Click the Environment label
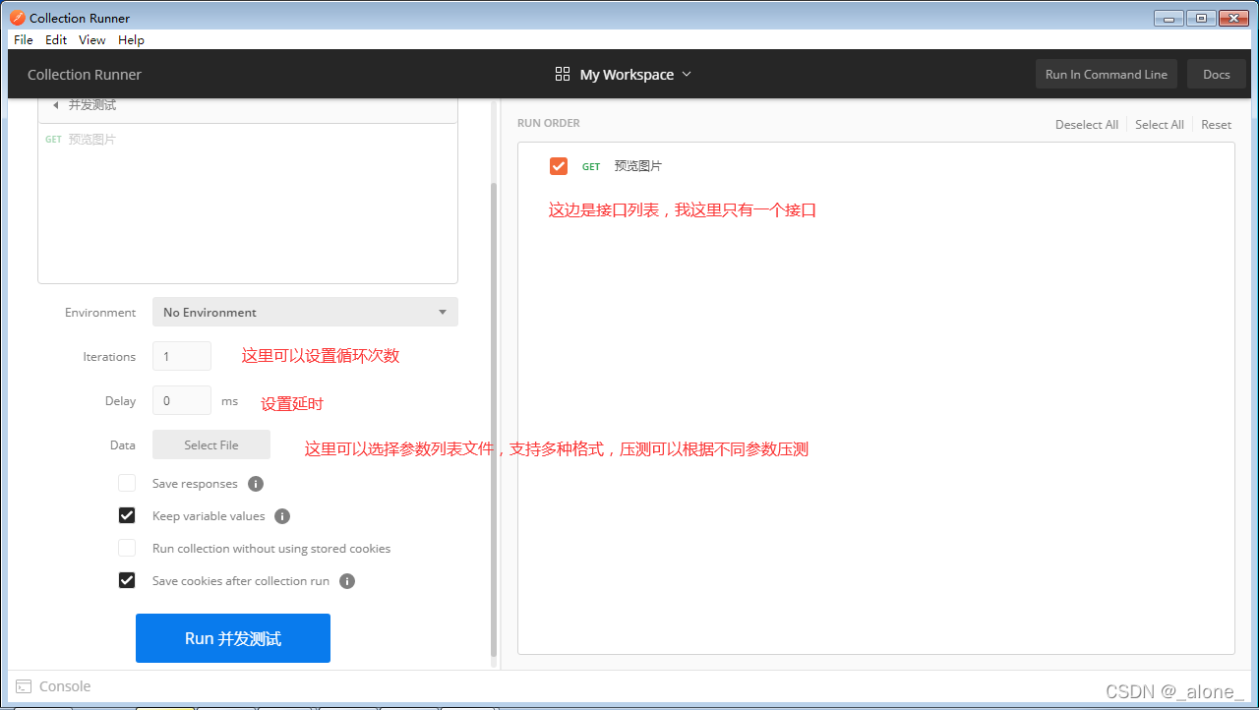 click(100, 312)
